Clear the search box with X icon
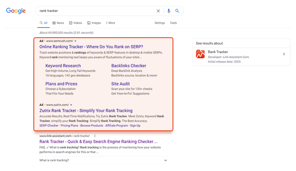The height and width of the screenshot is (171, 296). point(158,11)
